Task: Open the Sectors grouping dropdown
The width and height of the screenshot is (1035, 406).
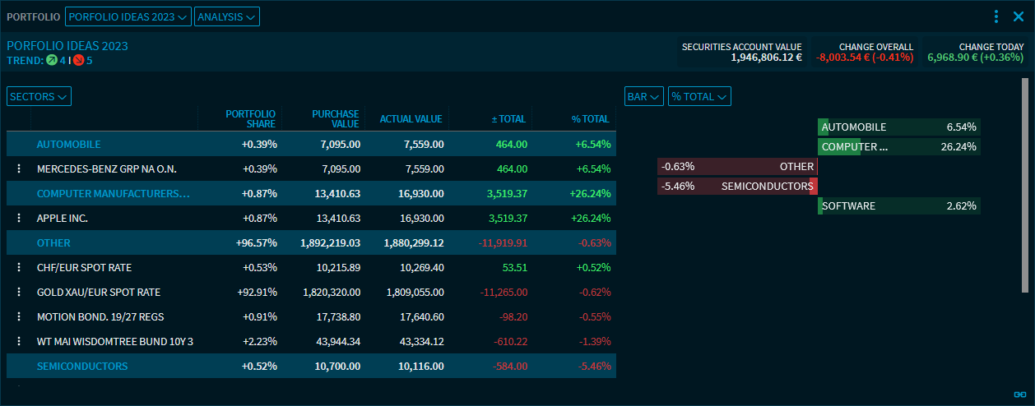Action: [x=39, y=96]
